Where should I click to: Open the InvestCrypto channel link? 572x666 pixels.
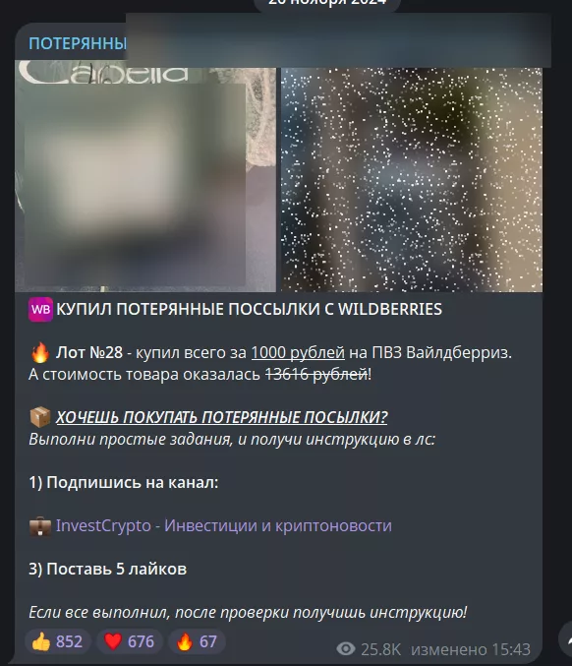224,526
